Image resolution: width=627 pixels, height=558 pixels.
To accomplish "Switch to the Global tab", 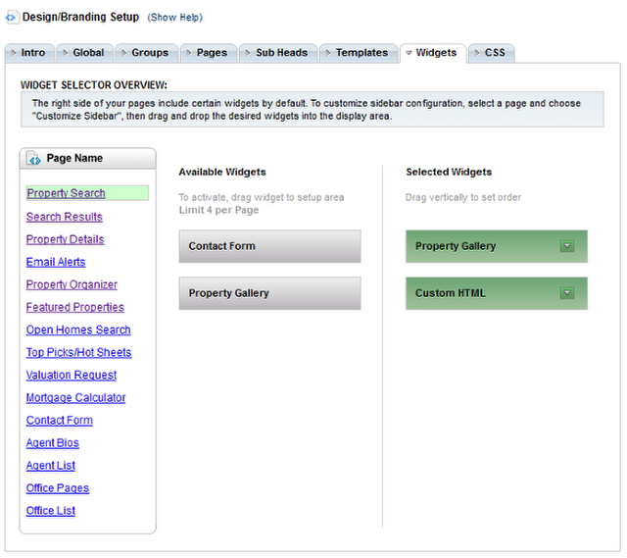I will click(x=85, y=53).
